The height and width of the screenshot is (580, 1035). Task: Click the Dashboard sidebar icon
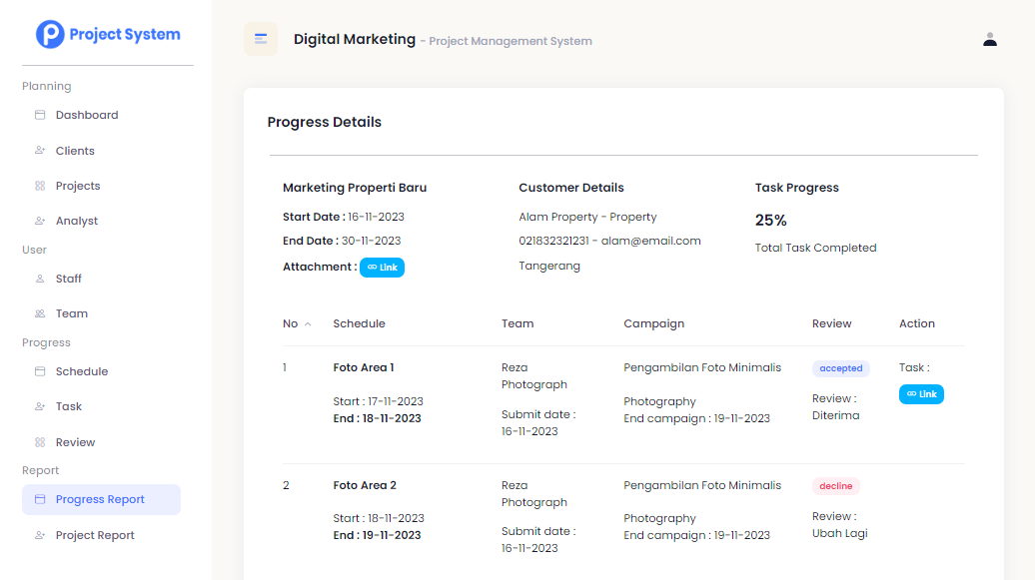coord(40,115)
